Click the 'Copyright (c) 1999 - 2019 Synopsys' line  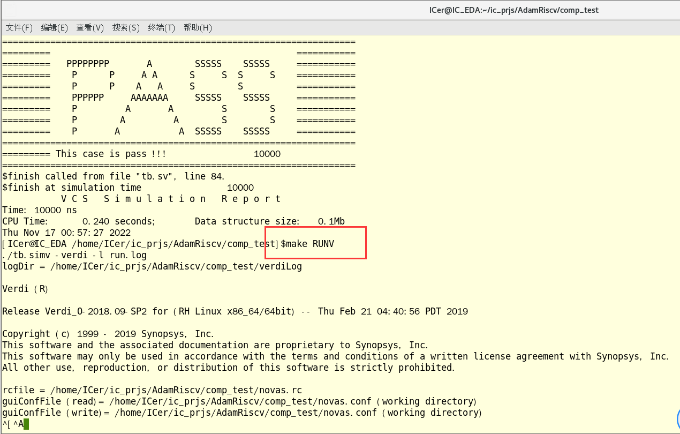coord(108,334)
